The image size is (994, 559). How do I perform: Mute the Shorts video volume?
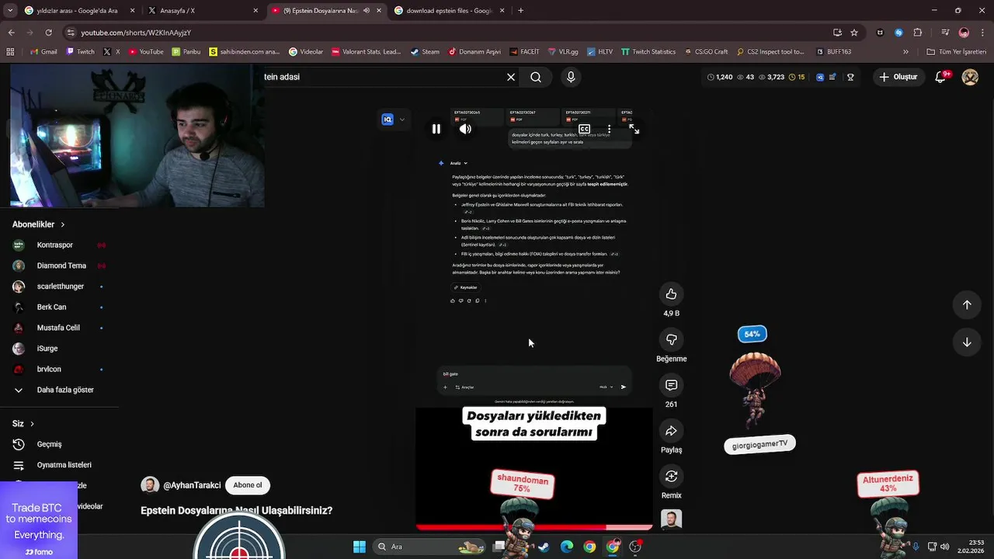tap(465, 129)
